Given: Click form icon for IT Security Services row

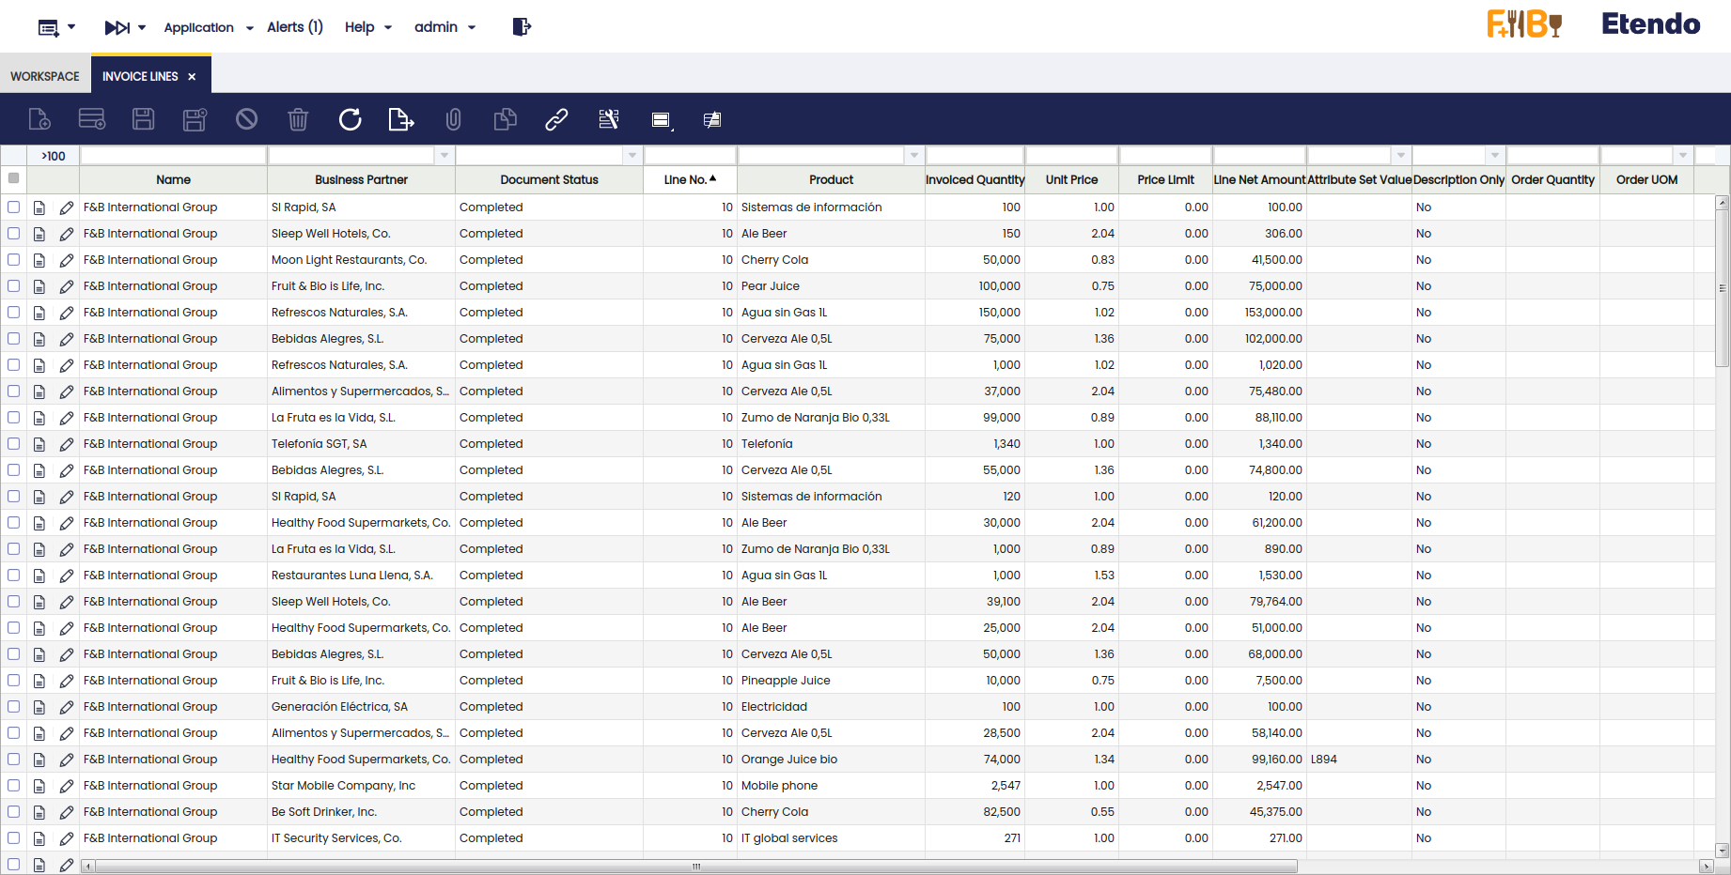Looking at the screenshot, I should [39, 838].
